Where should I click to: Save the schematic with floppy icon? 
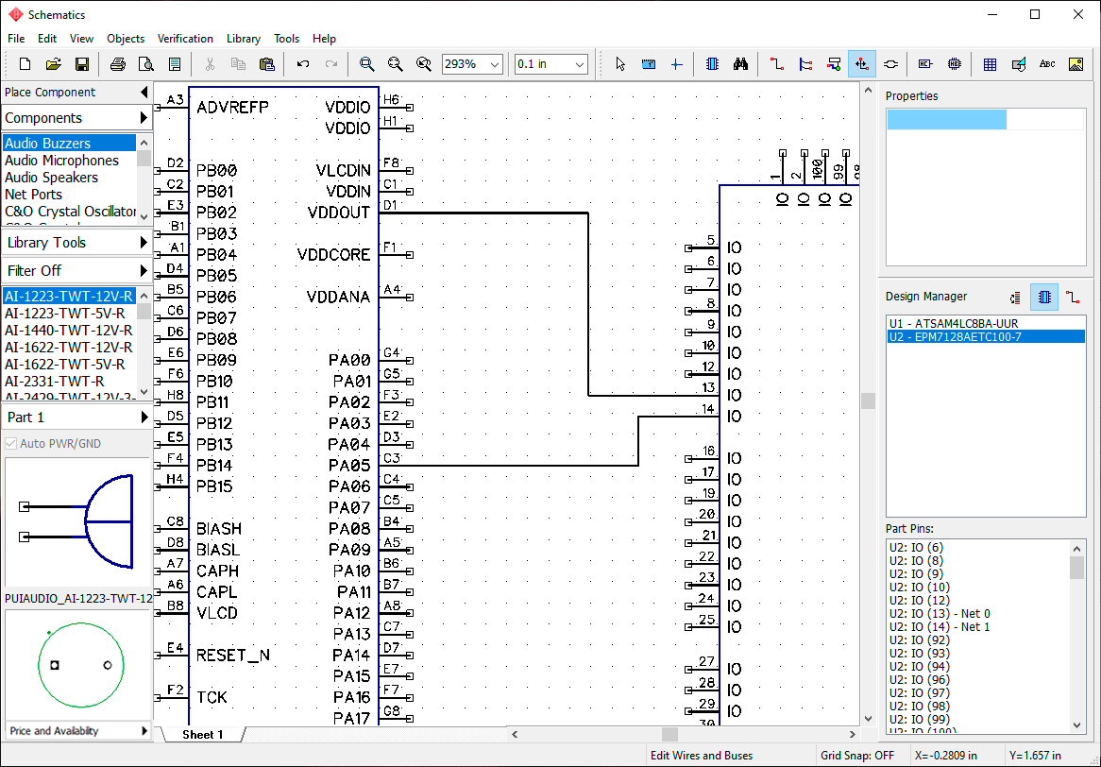(x=82, y=64)
